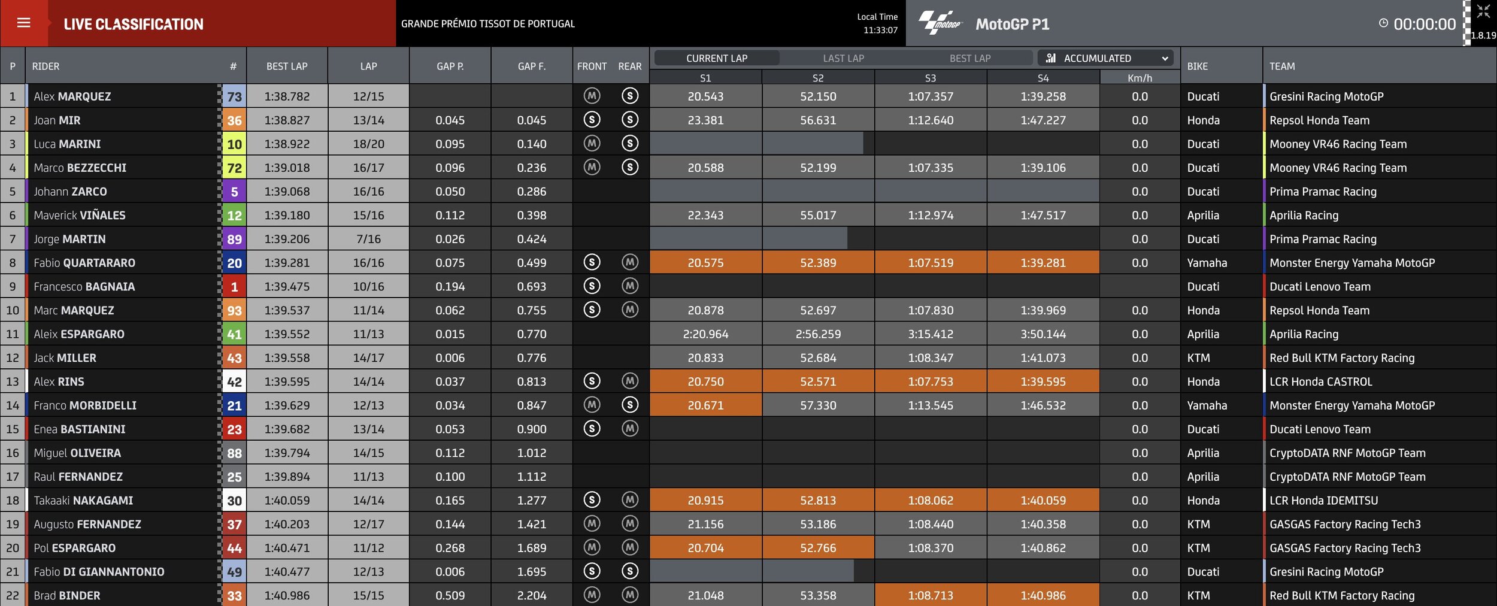Sort by the BEST LAP column header
Screen dimensions: 1497x606
[287, 66]
